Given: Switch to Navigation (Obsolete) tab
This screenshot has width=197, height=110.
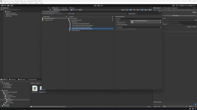Looking at the screenshot, I should tap(170, 8).
